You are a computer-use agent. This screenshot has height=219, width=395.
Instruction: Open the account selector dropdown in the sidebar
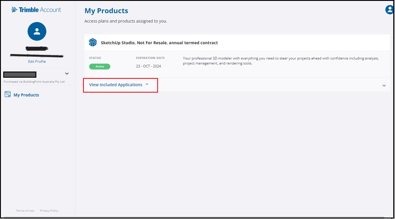[67, 74]
